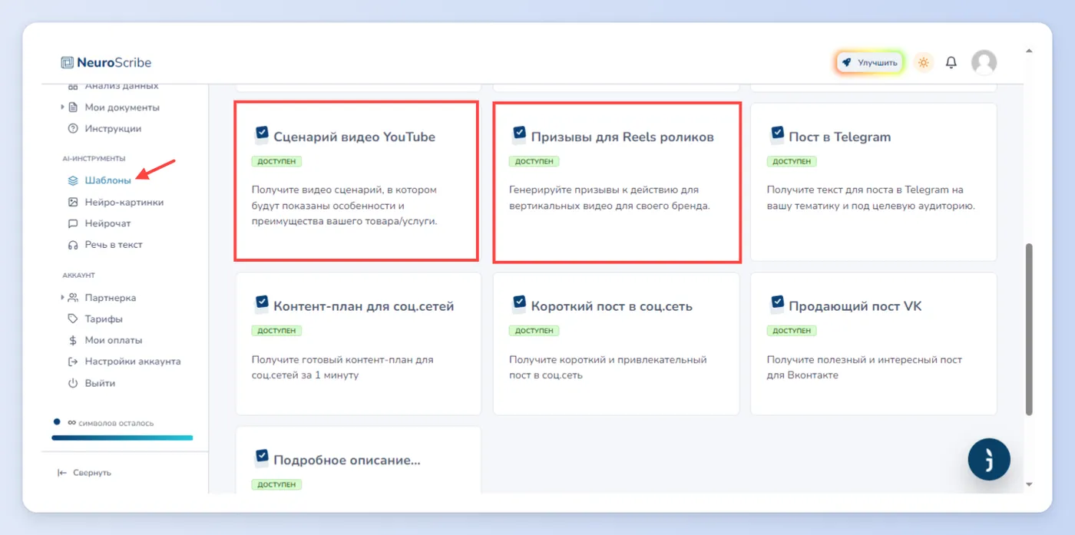Click the Настройки аккаунта arrow icon

point(73,362)
